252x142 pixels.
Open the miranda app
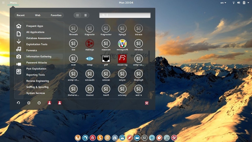coord(138,45)
